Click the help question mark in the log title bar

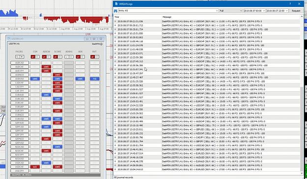pos(290,4)
